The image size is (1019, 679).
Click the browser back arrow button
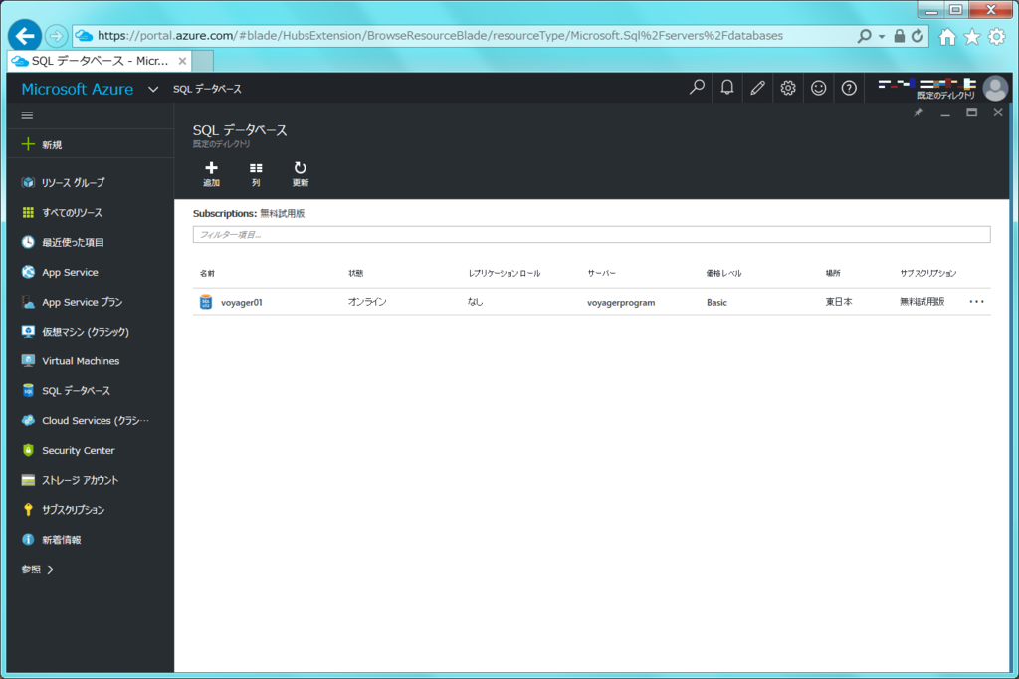25,36
